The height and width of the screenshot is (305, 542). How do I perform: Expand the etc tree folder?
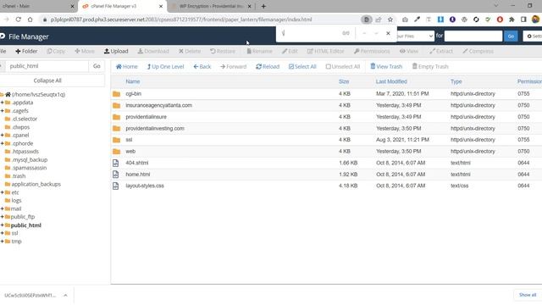pos(2,192)
